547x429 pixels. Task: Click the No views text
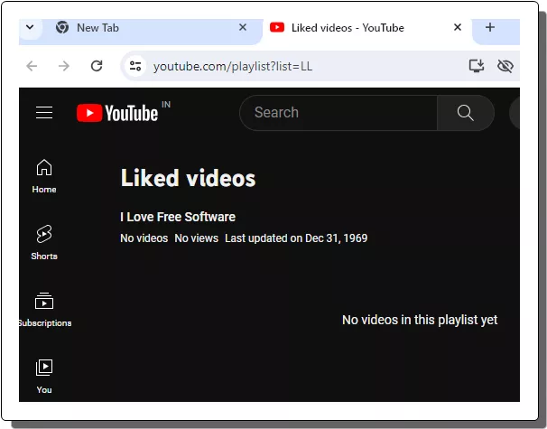click(x=197, y=238)
